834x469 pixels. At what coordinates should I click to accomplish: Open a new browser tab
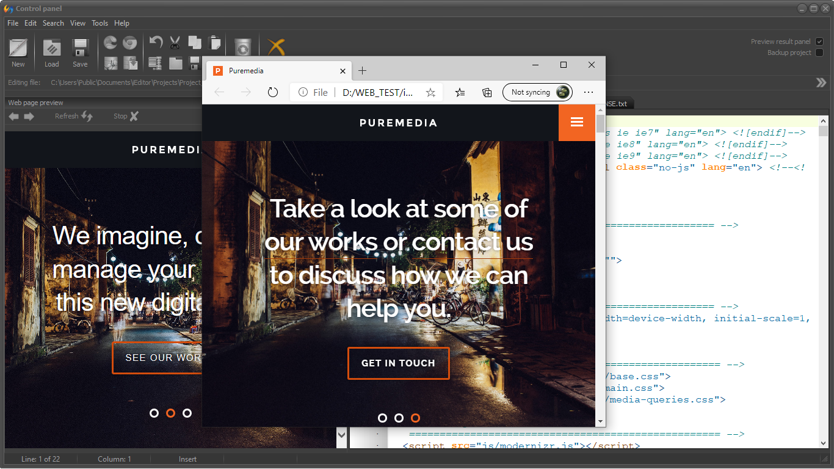tap(362, 71)
